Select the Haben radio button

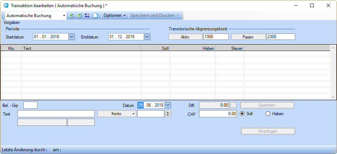pyautogui.click(x=268, y=114)
